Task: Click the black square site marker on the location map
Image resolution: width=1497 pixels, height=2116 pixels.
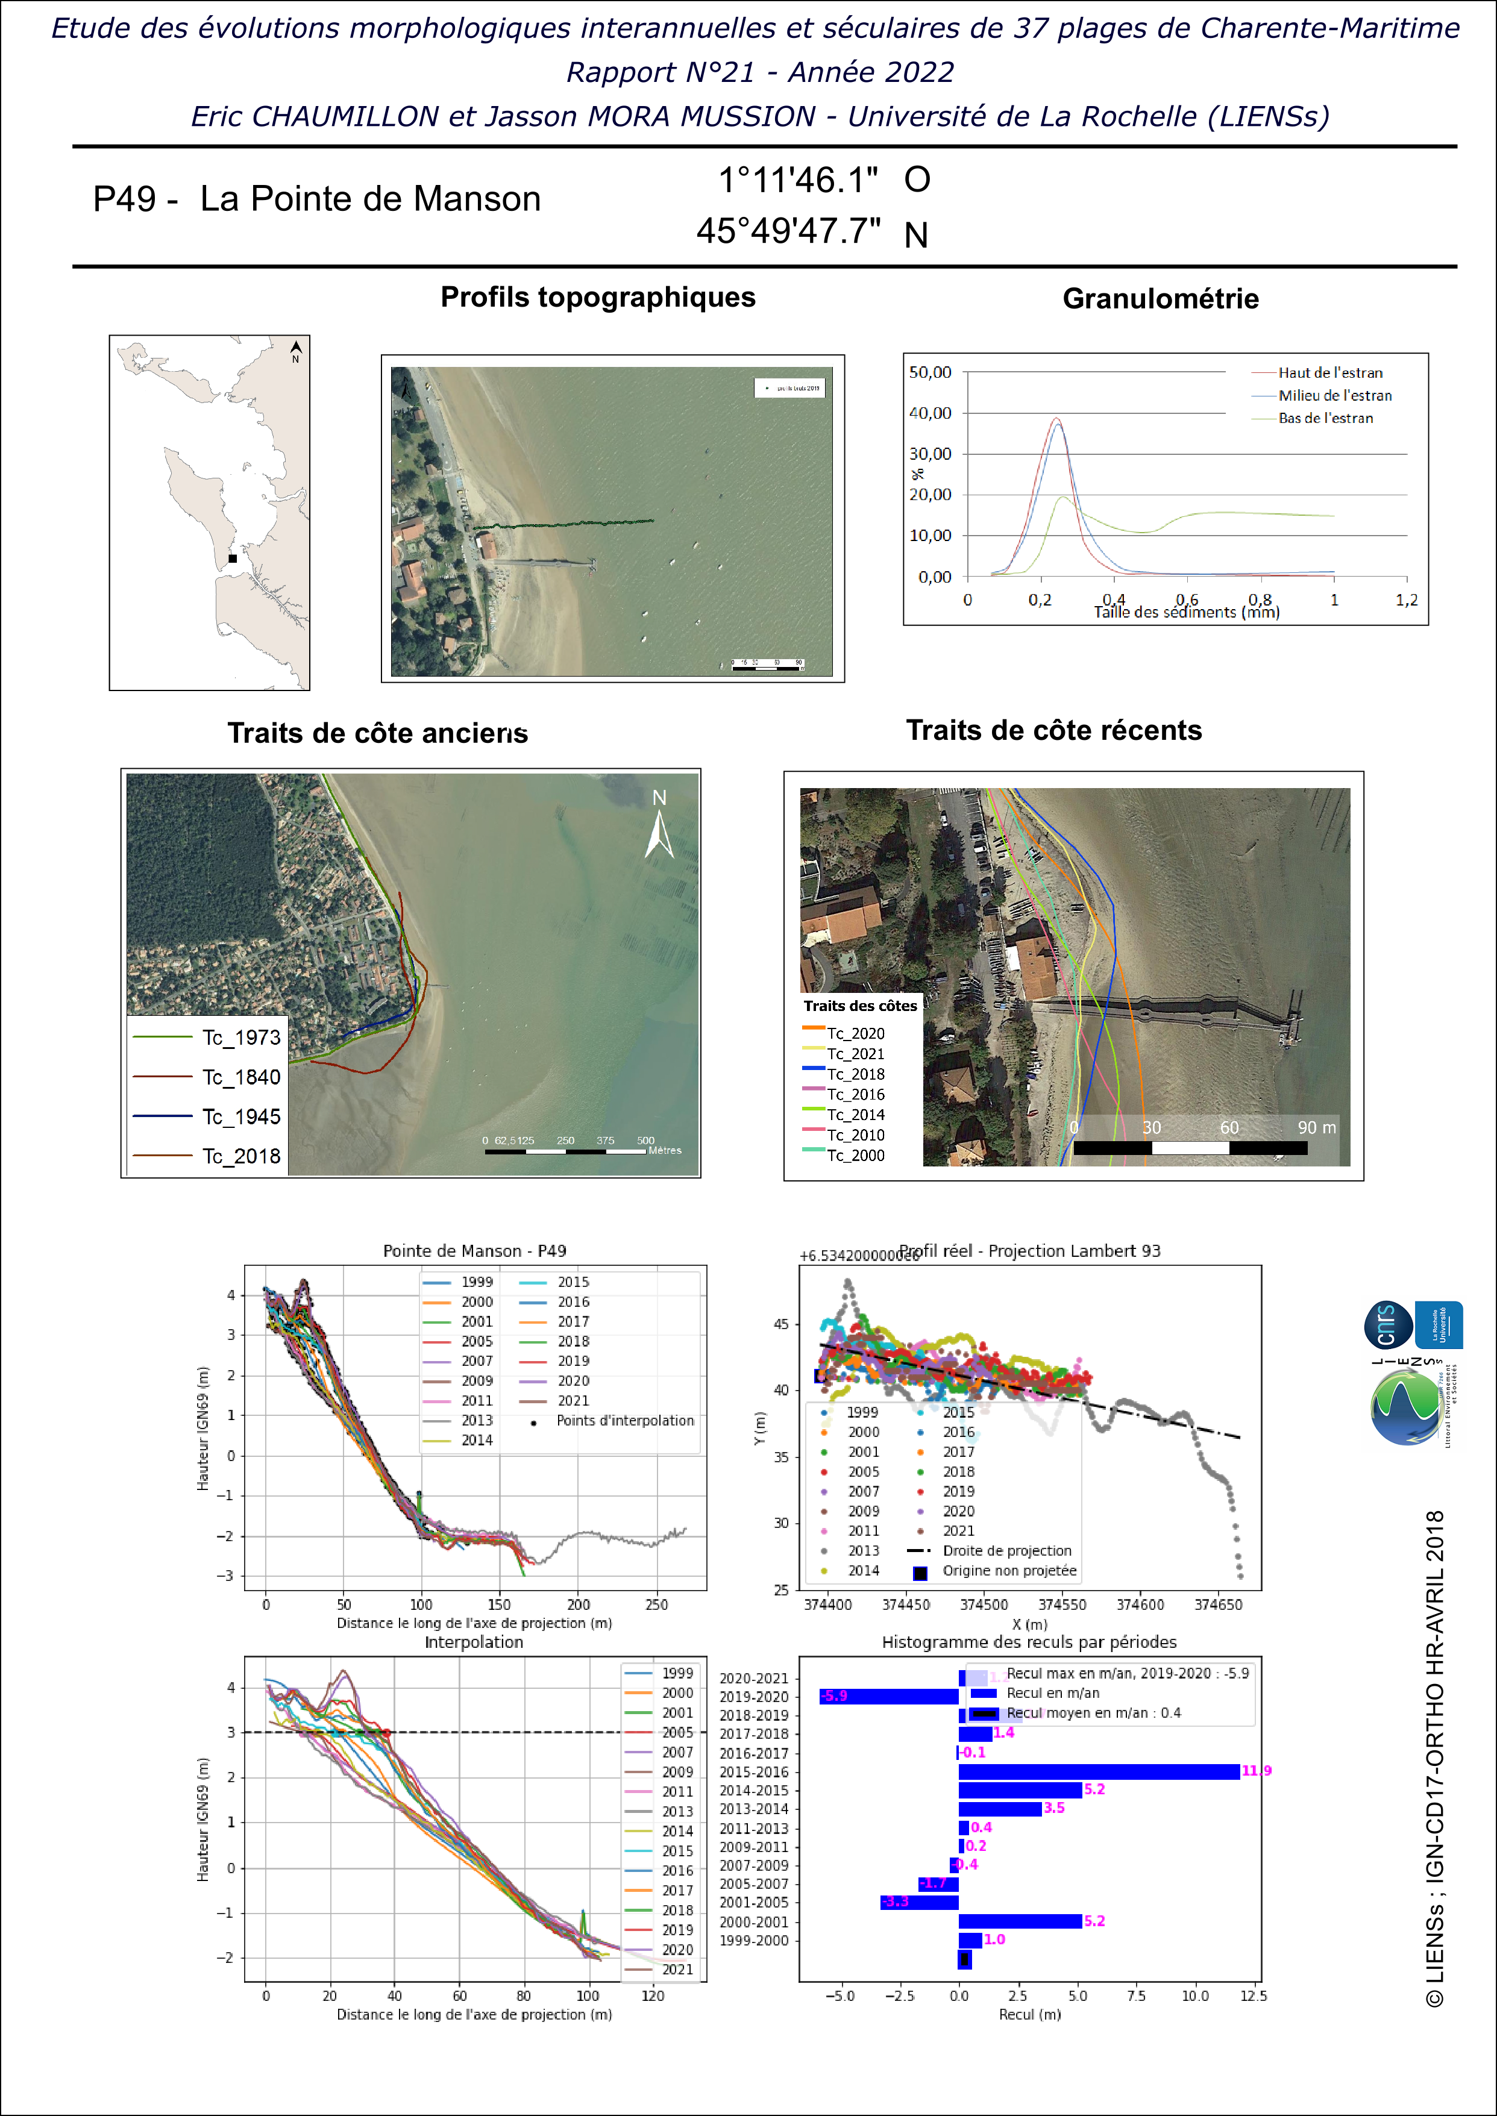Action: coord(232,559)
